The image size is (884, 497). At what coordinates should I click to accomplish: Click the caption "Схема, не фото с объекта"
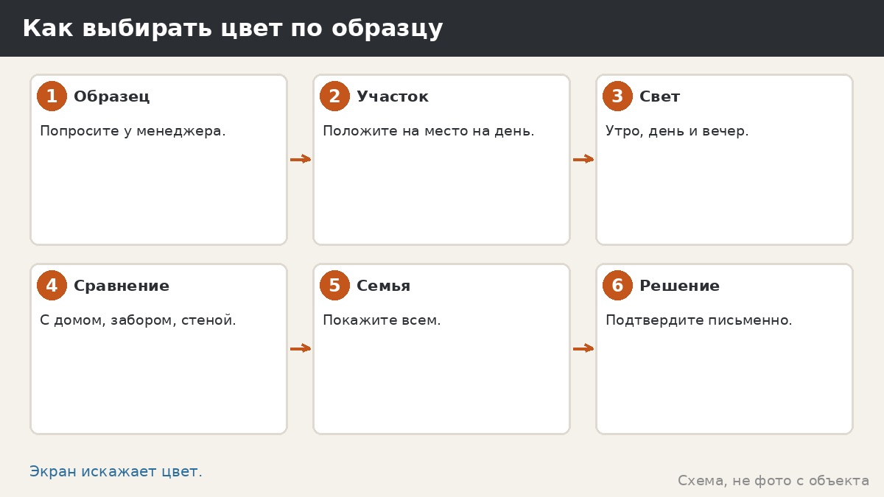[x=773, y=481]
